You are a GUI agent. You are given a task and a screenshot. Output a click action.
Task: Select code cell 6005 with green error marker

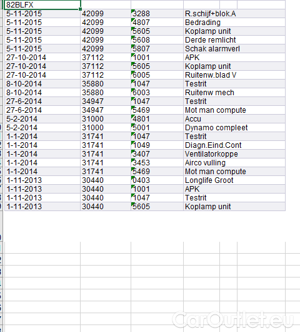click(157, 75)
